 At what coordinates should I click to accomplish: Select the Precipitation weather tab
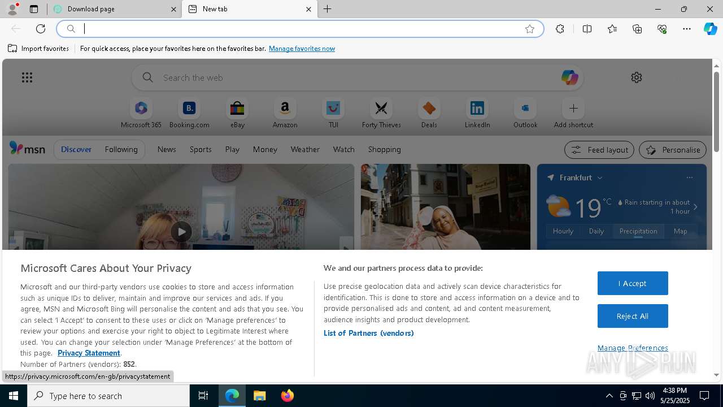pos(638,231)
